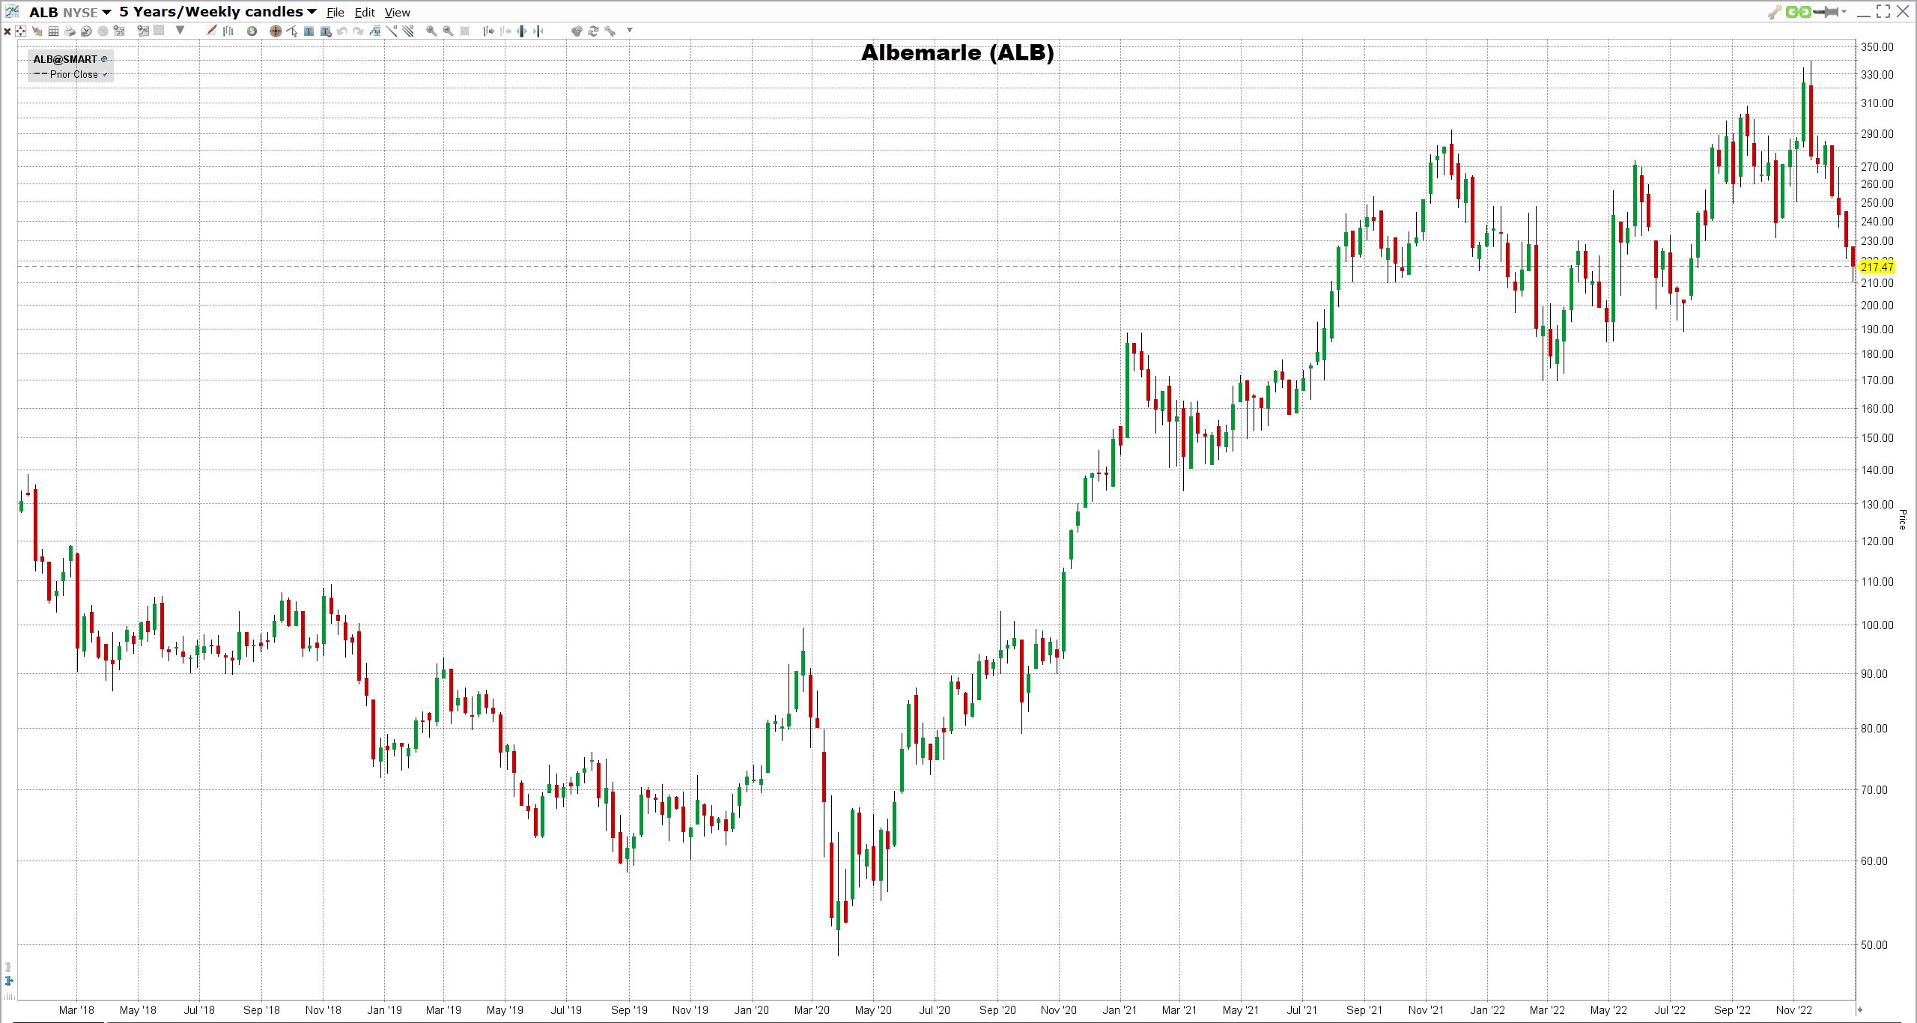The image size is (1917, 1023).
Task: Open ALB NYSE symbol dropdown arrow
Action: 107,12
